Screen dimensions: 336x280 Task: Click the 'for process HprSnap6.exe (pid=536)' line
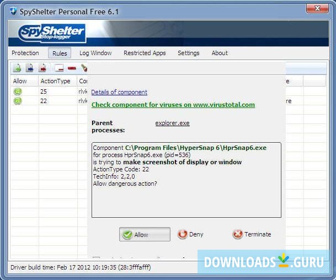click(142, 155)
